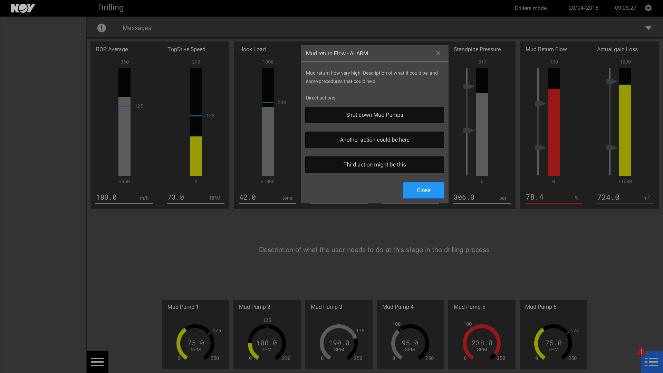Click the clock time 09:05:27

(625, 8)
